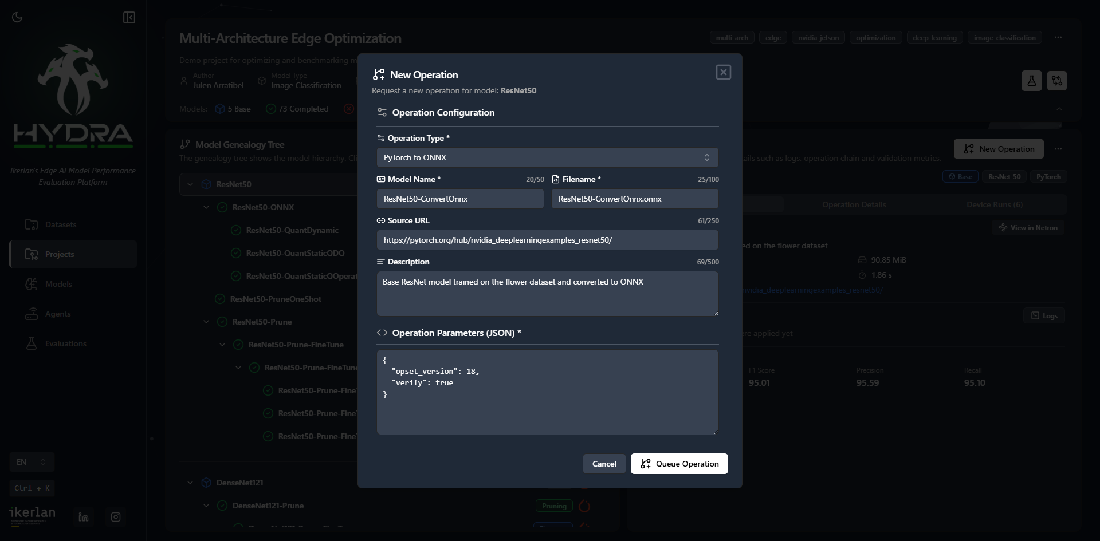Click the flask evaluation icon button
Viewport: 1100px width, 541px height.
pos(1031,81)
